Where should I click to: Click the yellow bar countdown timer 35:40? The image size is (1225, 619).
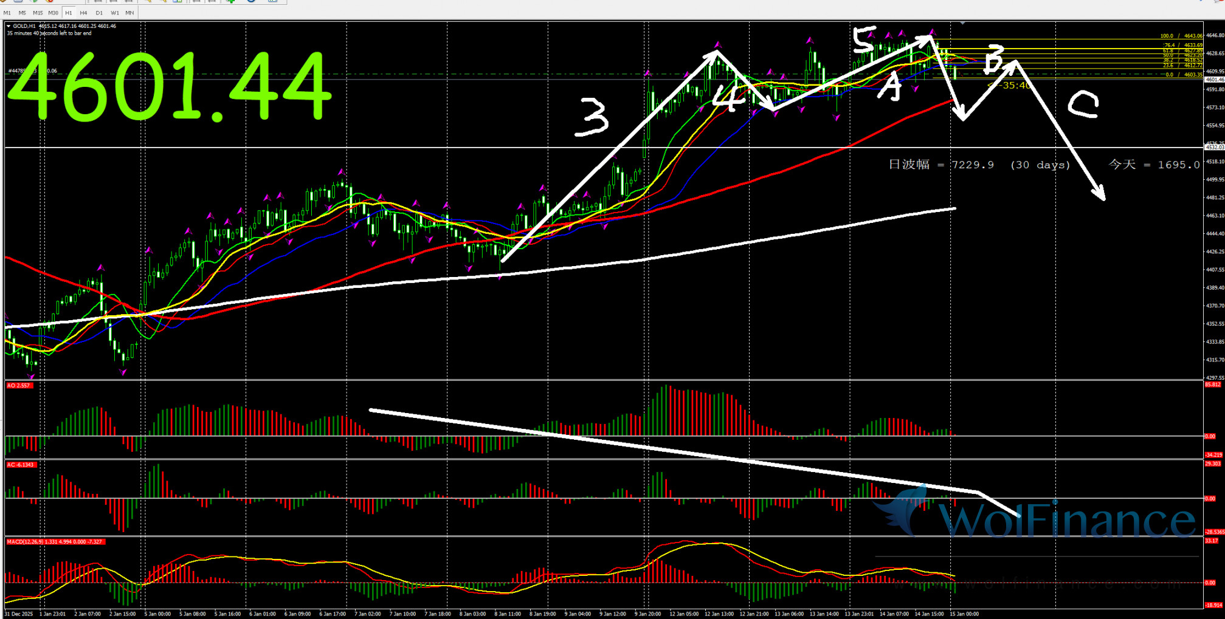(x=1010, y=86)
